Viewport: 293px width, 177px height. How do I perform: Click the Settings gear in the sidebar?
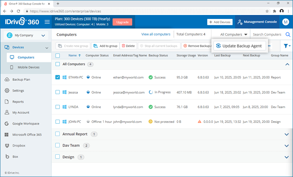pyautogui.click(x=7, y=91)
